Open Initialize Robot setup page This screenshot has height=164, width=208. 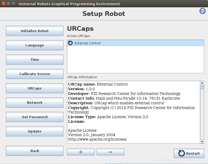tap(35, 31)
